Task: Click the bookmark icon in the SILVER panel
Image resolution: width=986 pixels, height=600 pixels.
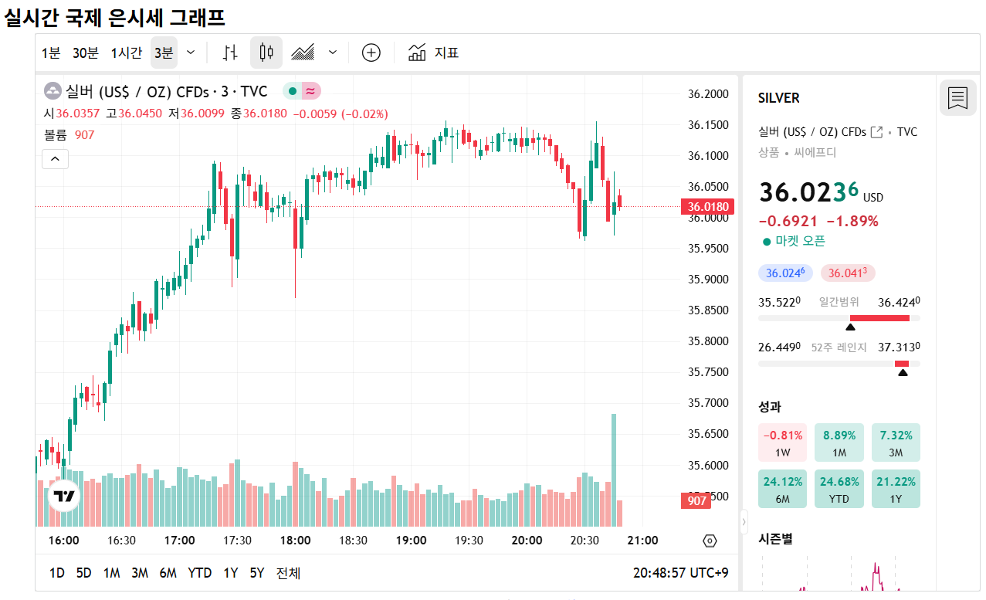Action: pos(958,98)
